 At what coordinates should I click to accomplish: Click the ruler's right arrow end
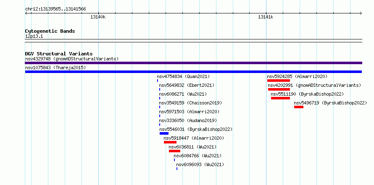(x=361, y=13)
